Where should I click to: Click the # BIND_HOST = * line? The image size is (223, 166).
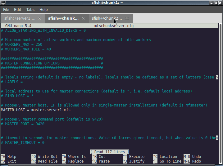click(17, 96)
